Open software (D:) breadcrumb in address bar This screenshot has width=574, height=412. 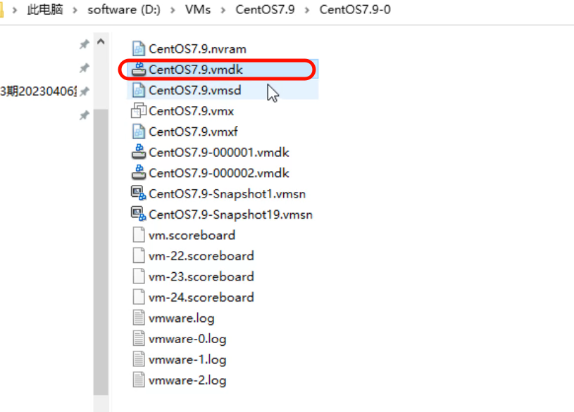pos(123,11)
